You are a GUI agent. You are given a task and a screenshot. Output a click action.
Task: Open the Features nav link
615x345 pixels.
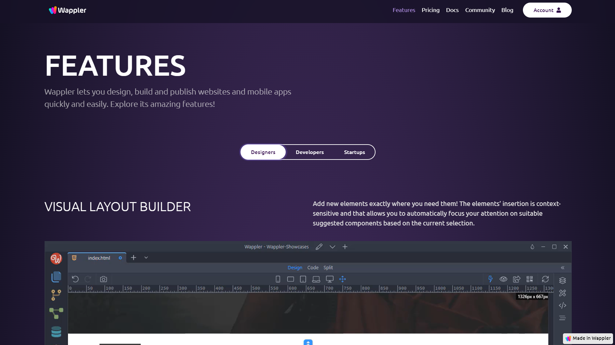404,10
